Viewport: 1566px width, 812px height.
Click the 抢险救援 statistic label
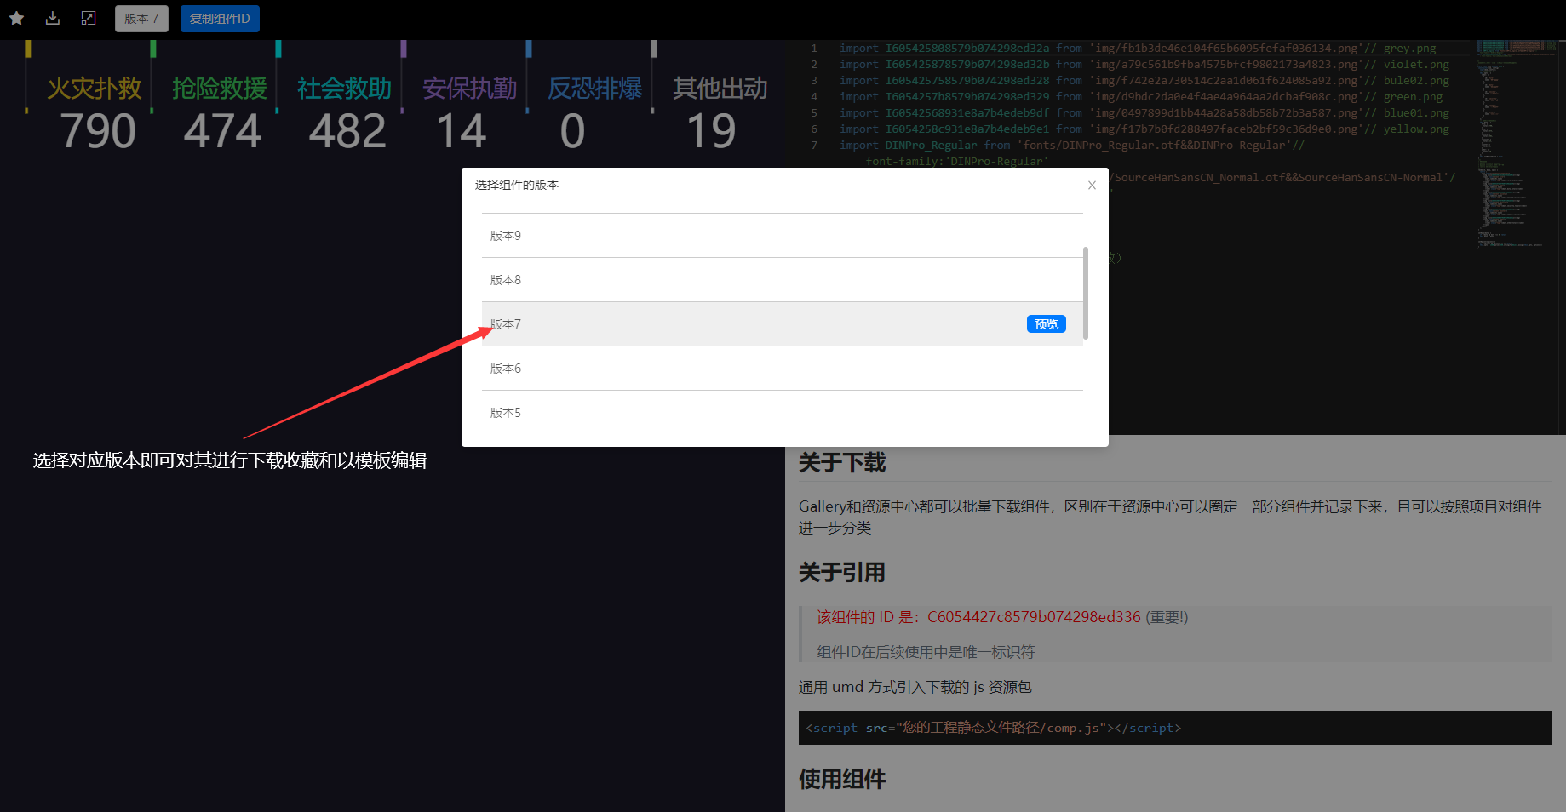tap(220, 88)
